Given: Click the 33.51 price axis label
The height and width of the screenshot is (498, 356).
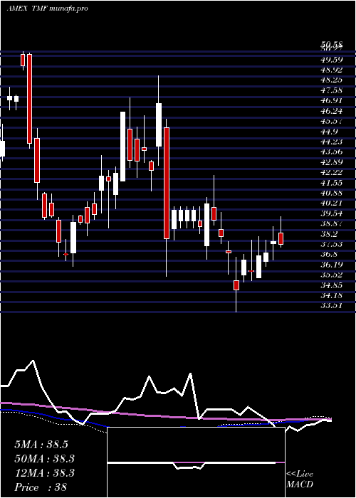Looking at the screenshot, I should pyautogui.click(x=331, y=305).
